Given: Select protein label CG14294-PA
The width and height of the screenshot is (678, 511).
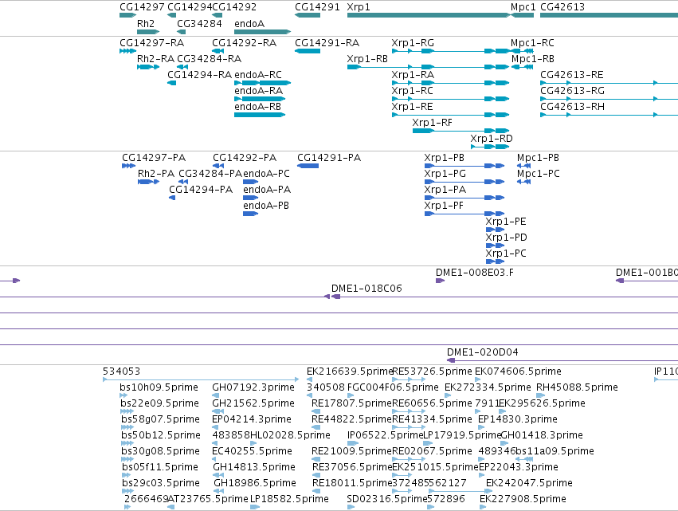Looking at the screenshot, I should tap(201, 191).
